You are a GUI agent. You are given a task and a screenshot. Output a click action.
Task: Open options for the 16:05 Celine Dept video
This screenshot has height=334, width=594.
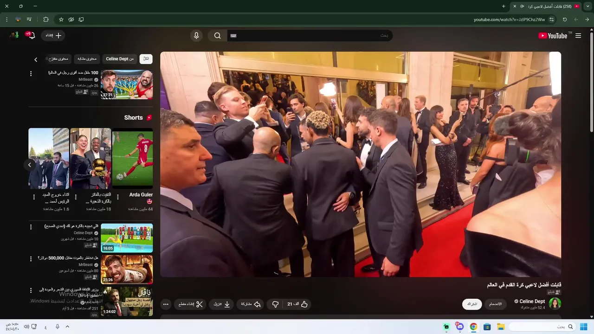31,227
